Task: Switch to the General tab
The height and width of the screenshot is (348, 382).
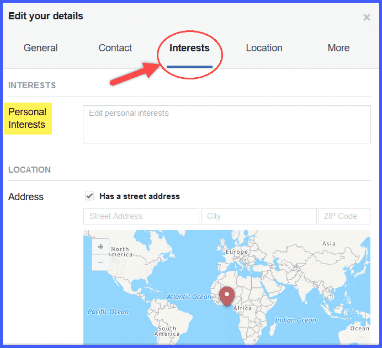Action: pyautogui.click(x=40, y=48)
